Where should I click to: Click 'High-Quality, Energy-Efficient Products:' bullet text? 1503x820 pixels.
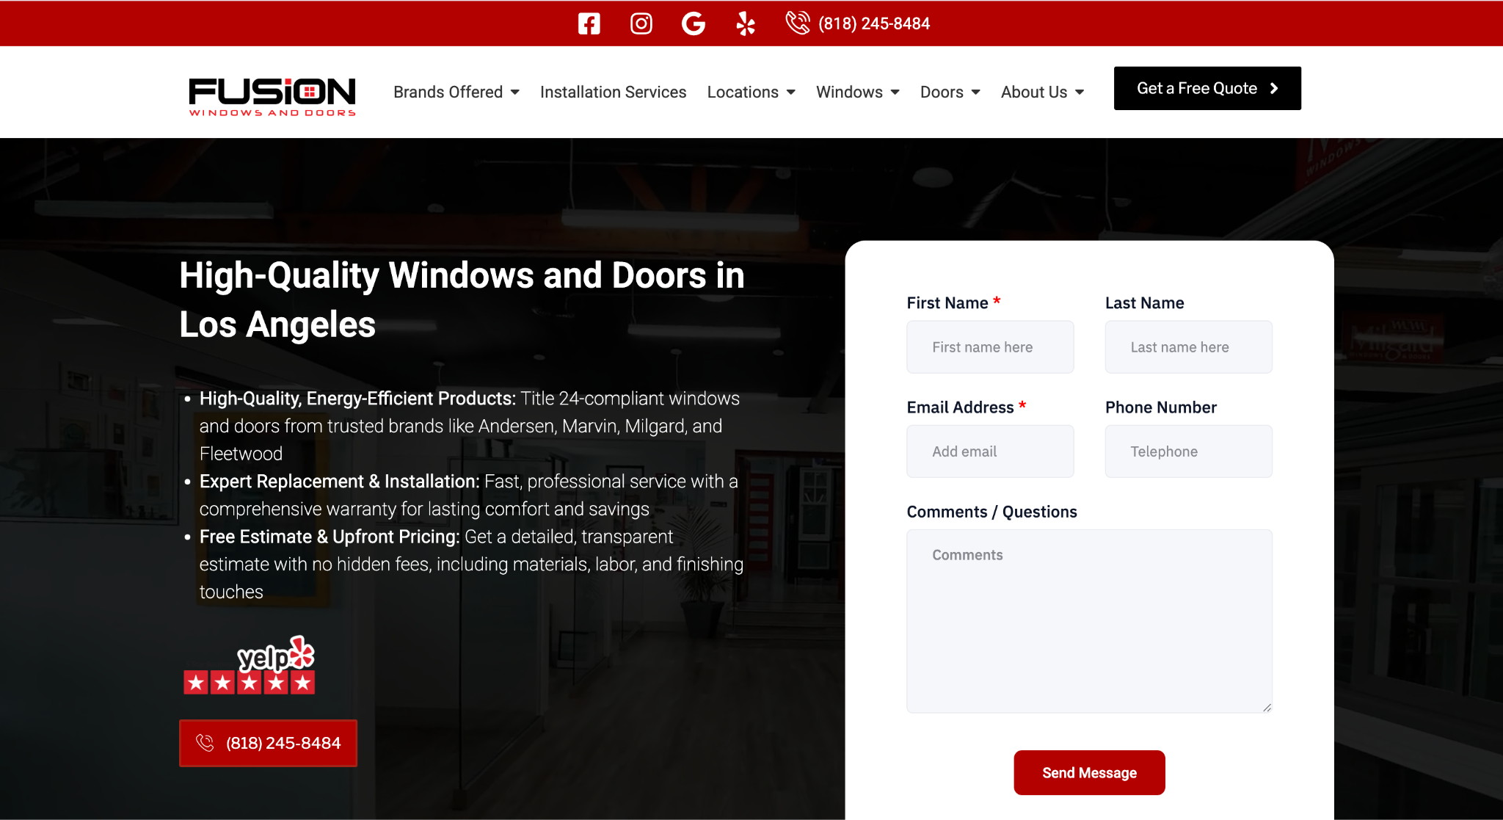[357, 399]
